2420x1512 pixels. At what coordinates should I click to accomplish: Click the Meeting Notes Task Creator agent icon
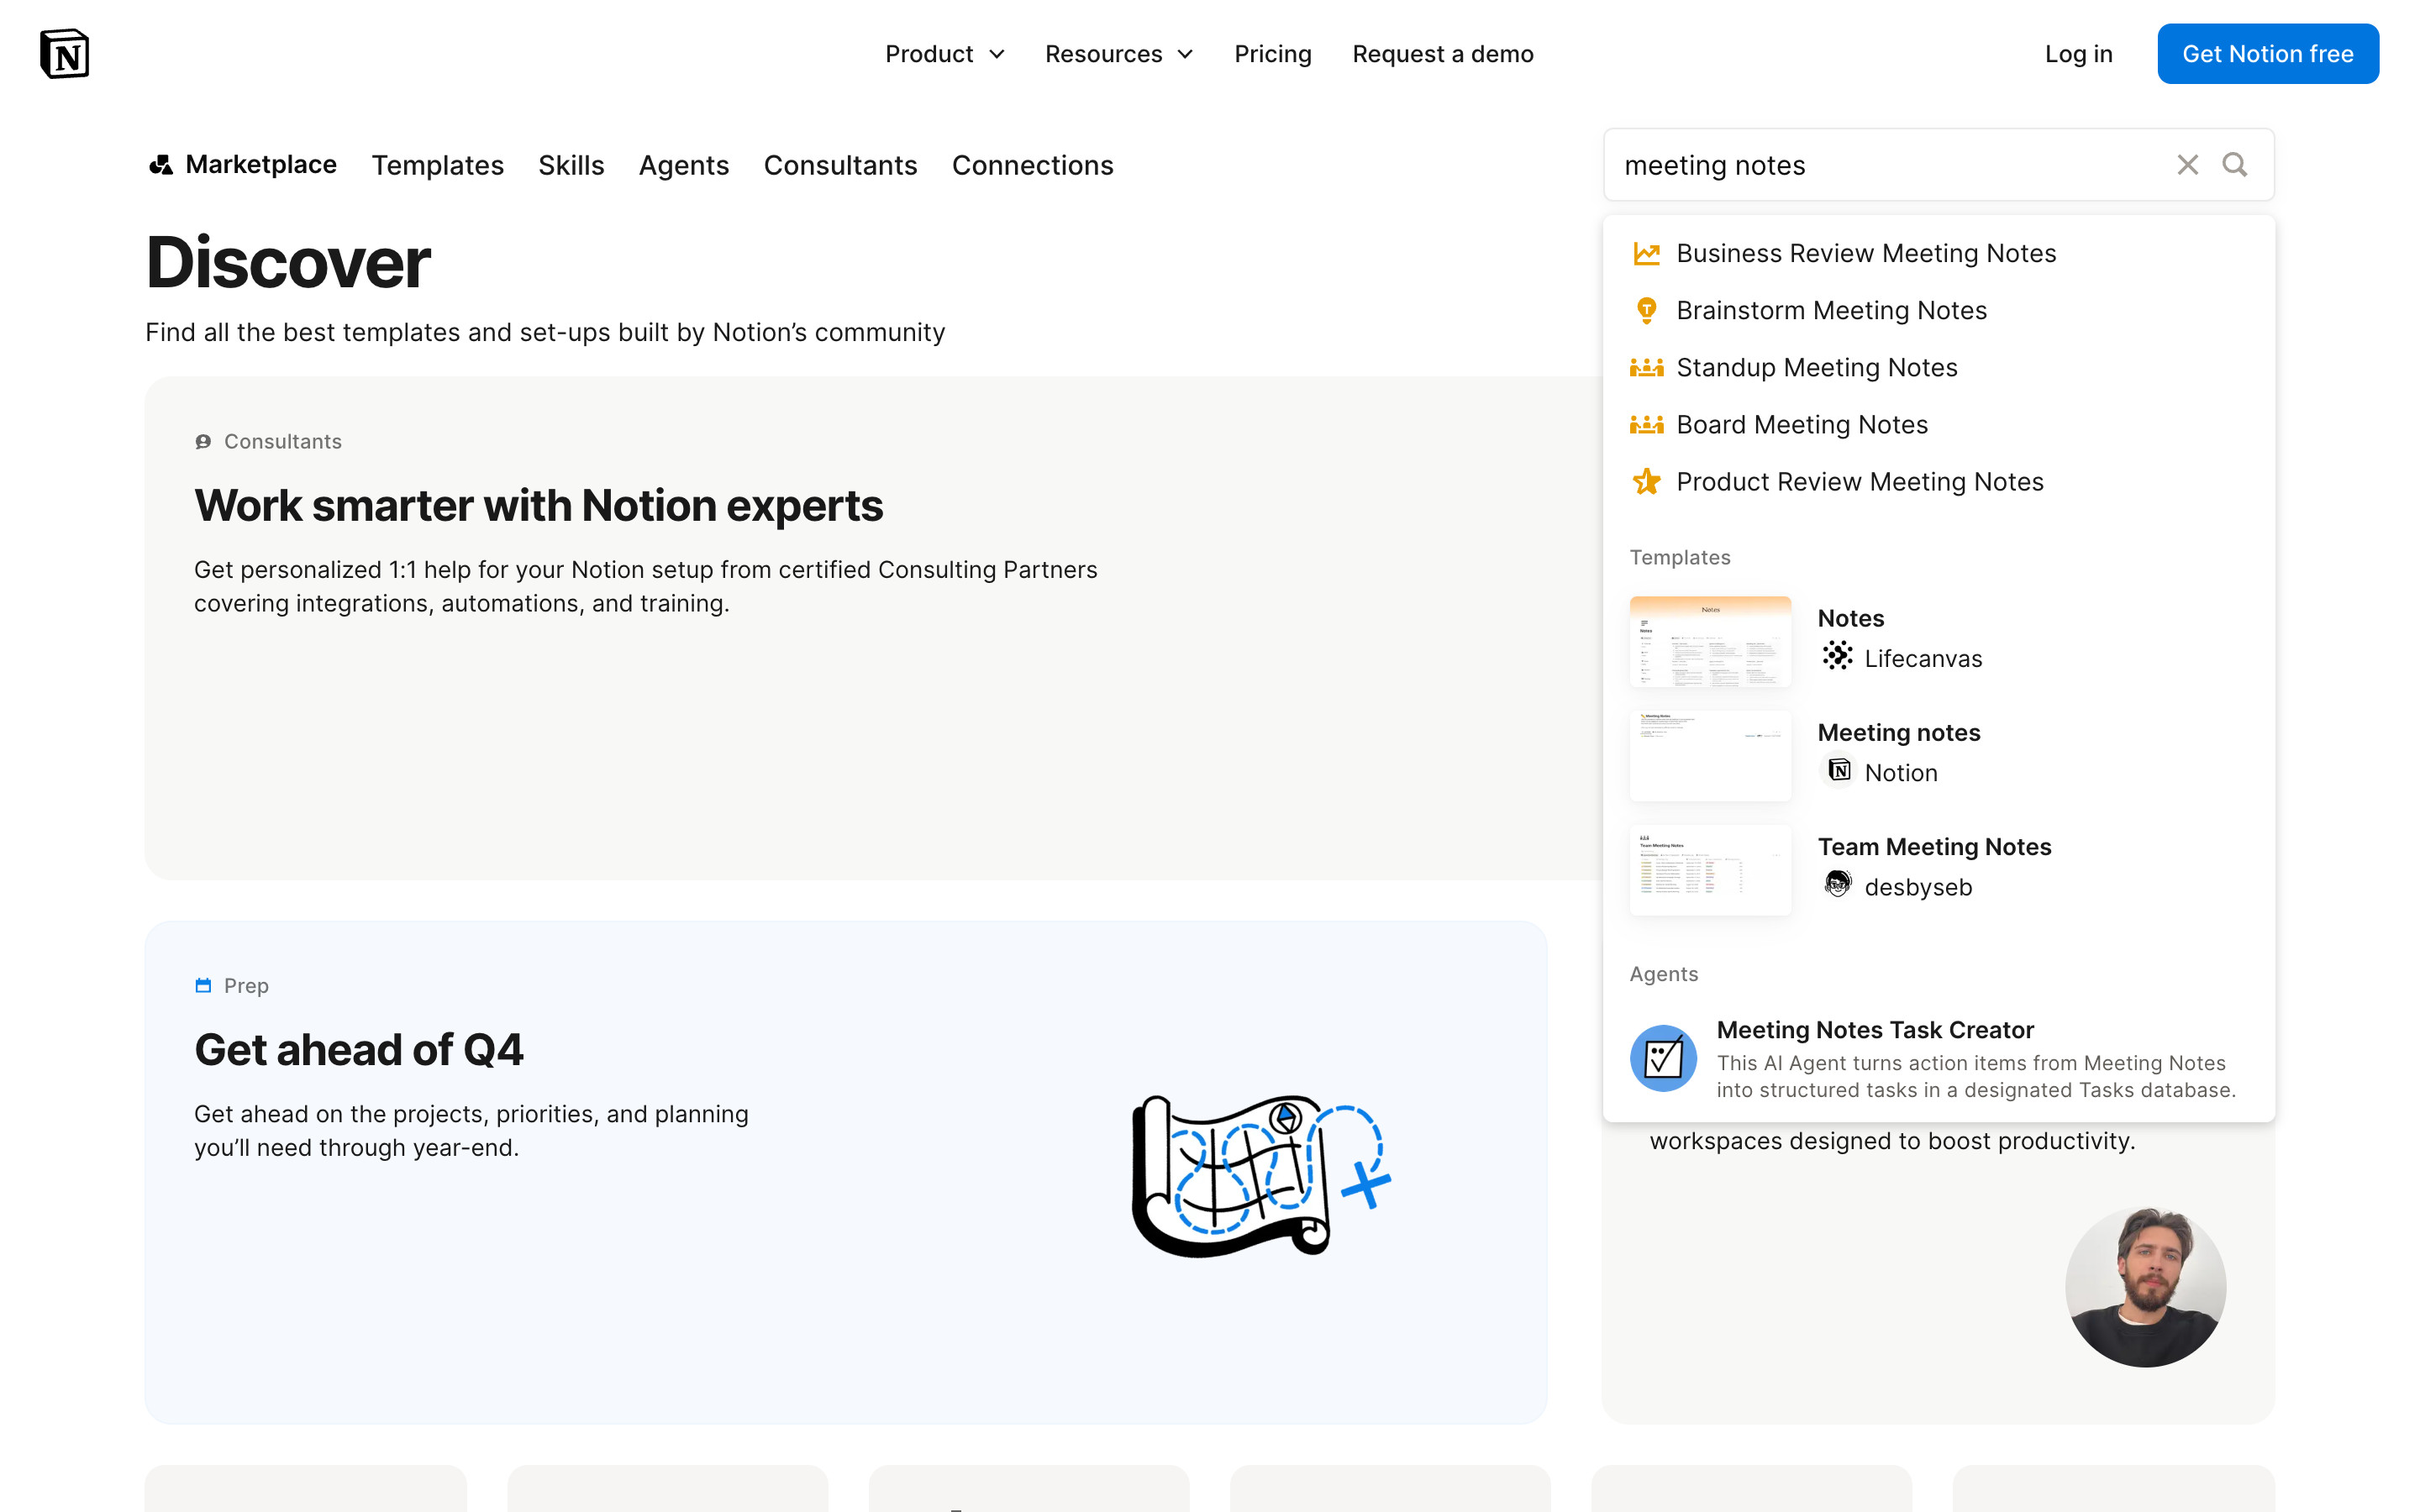[x=1662, y=1058]
